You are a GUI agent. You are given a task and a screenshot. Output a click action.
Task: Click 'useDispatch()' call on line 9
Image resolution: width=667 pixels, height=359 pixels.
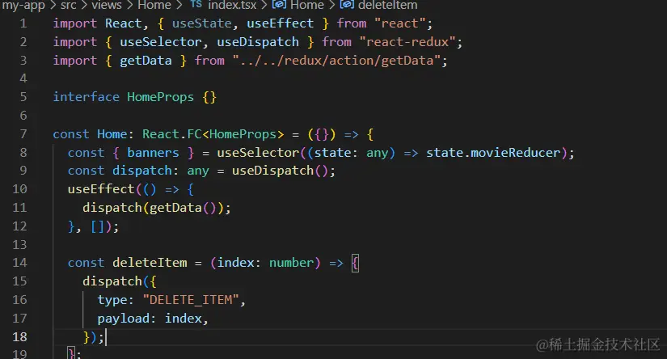280,171
